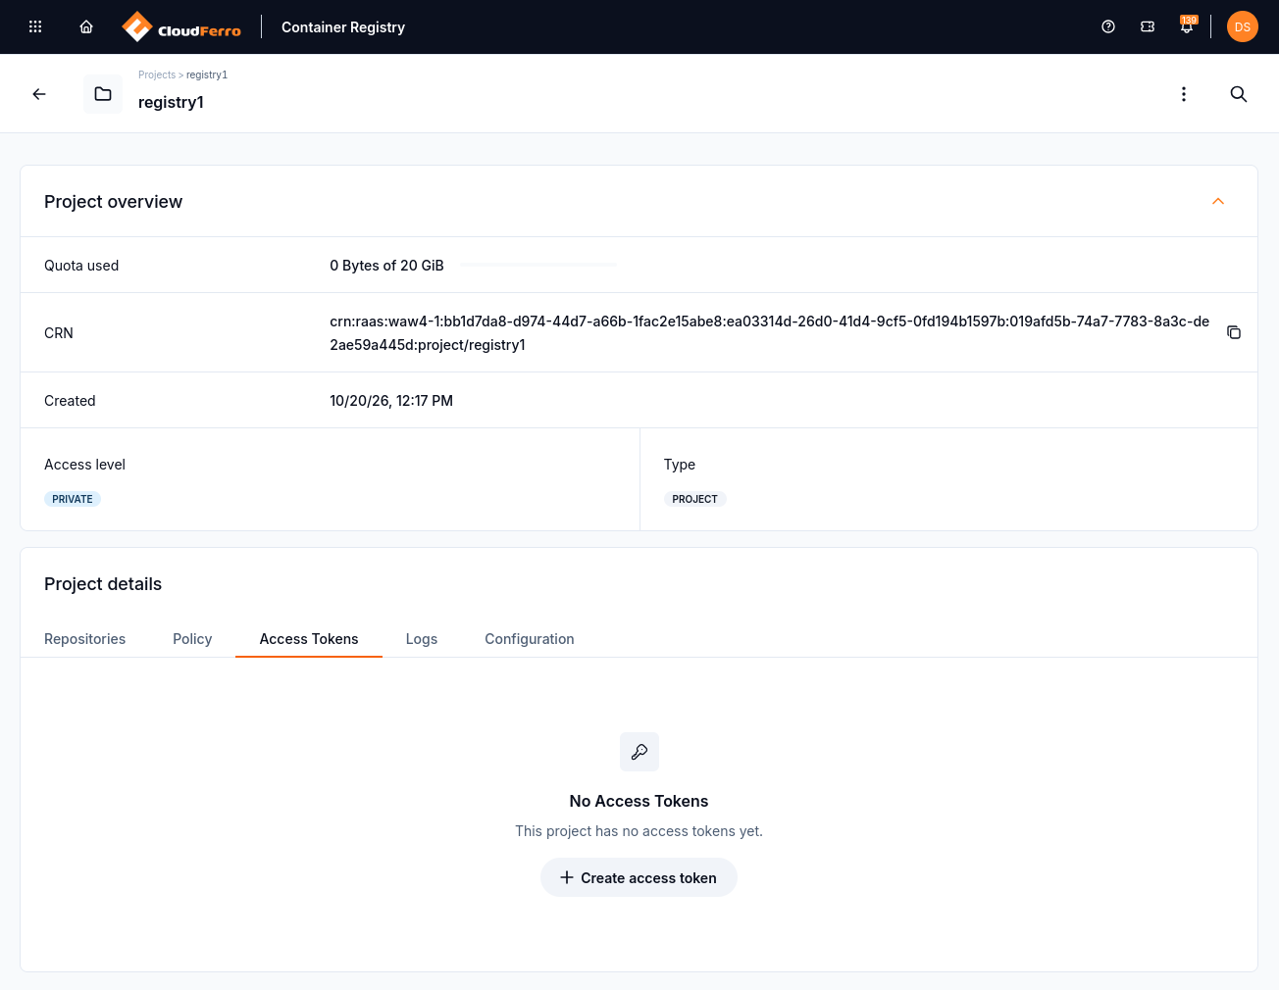Open the Configuration tab

coord(530,639)
